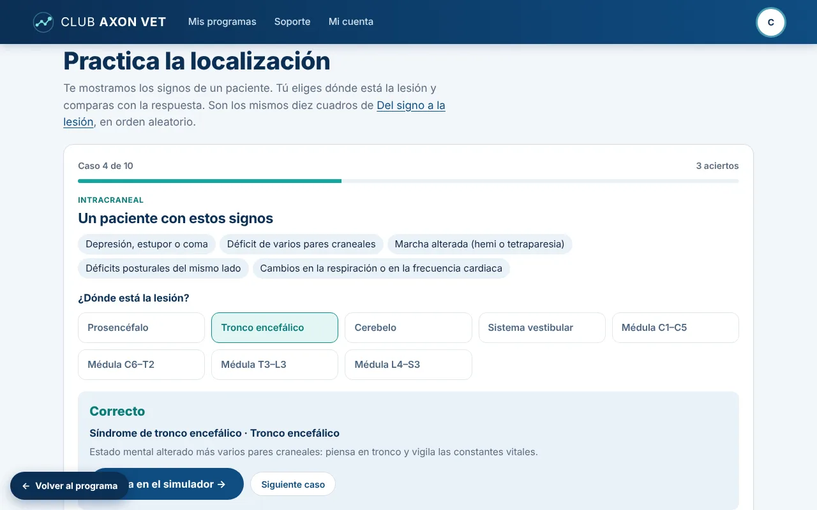This screenshot has width=817, height=510.
Task: Pick Cerebelo as the answer
Action: [408, 328]
